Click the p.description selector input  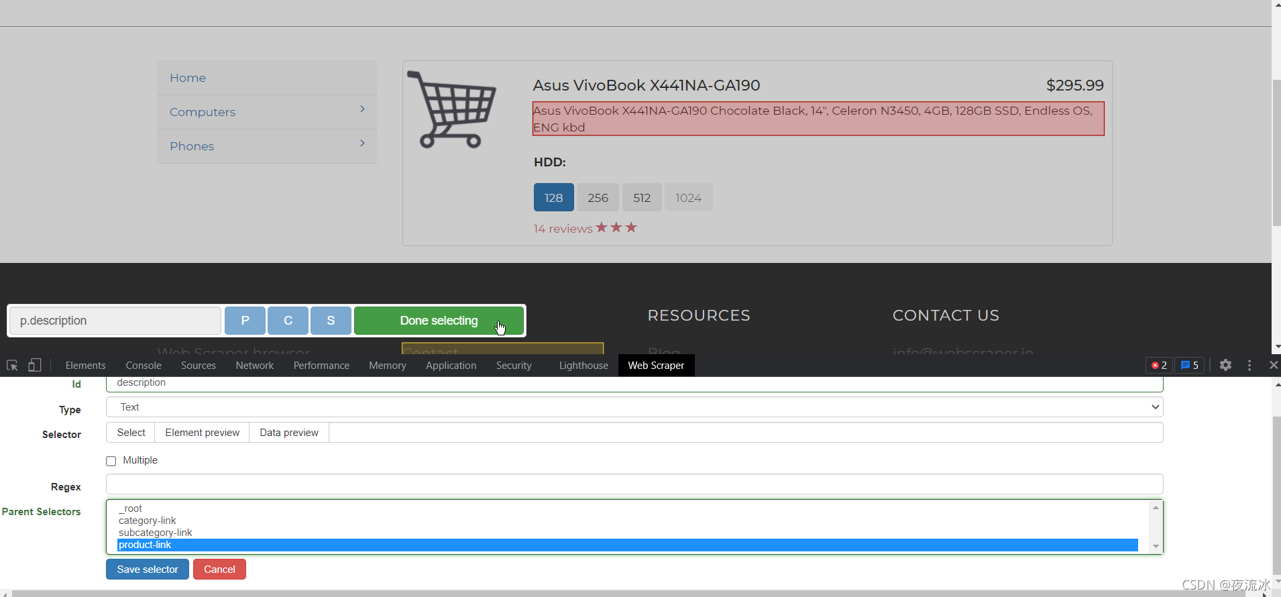[115, 321]
